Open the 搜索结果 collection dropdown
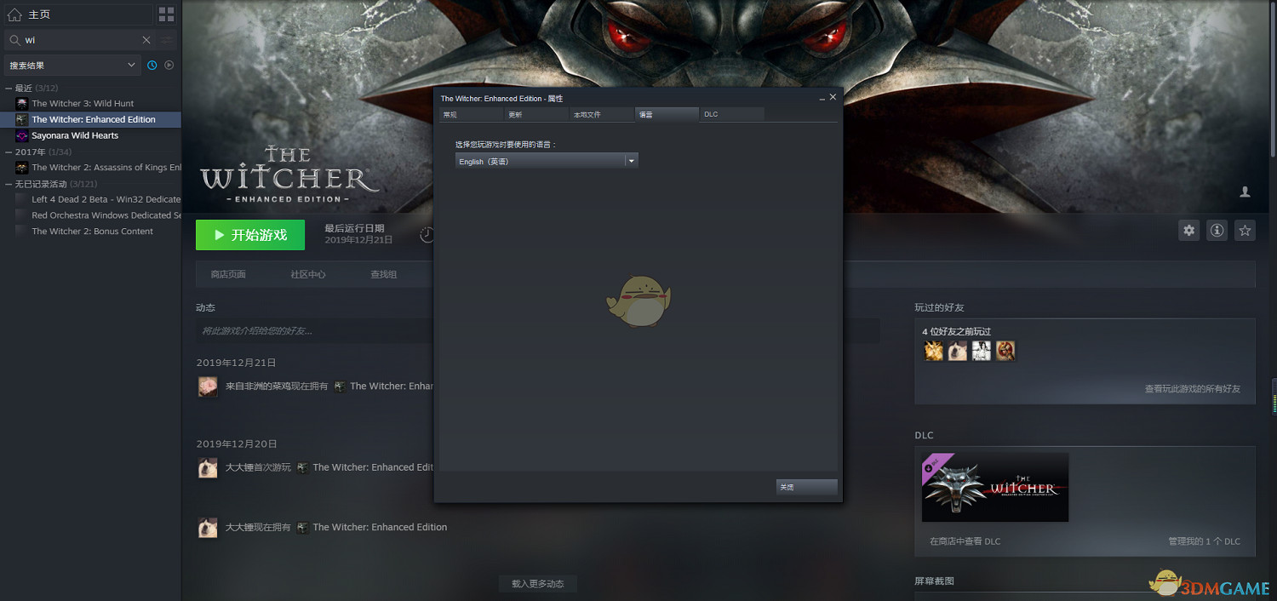 pyautogui.click(x=72, y=66)
